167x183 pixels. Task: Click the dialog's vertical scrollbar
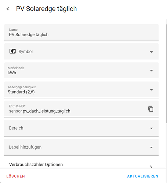[x=166, y=73]
